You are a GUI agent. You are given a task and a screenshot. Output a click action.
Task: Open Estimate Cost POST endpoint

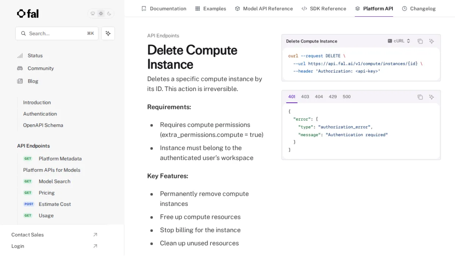pyautogui.click(x=55, y=204)
